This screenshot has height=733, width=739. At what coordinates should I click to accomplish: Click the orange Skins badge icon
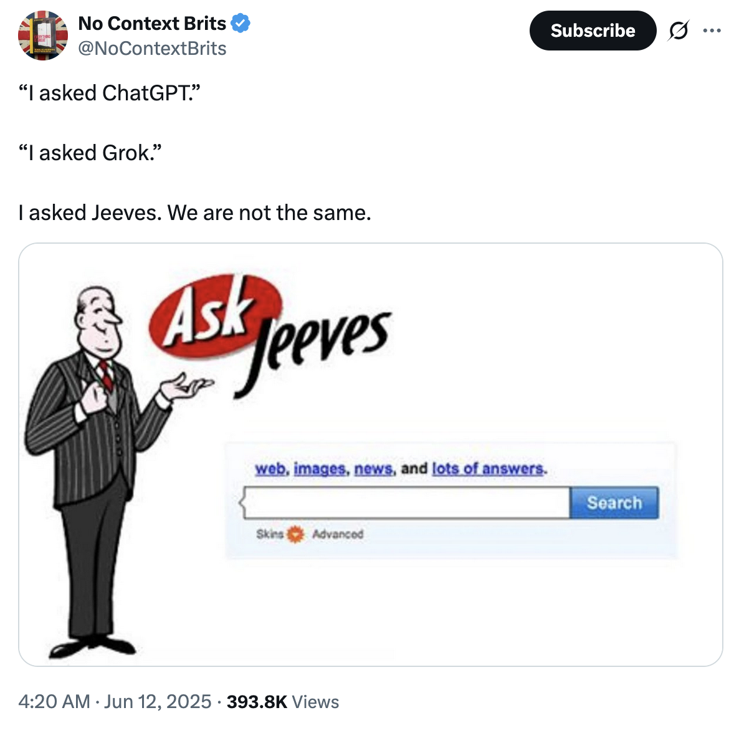tap(295, 534)
